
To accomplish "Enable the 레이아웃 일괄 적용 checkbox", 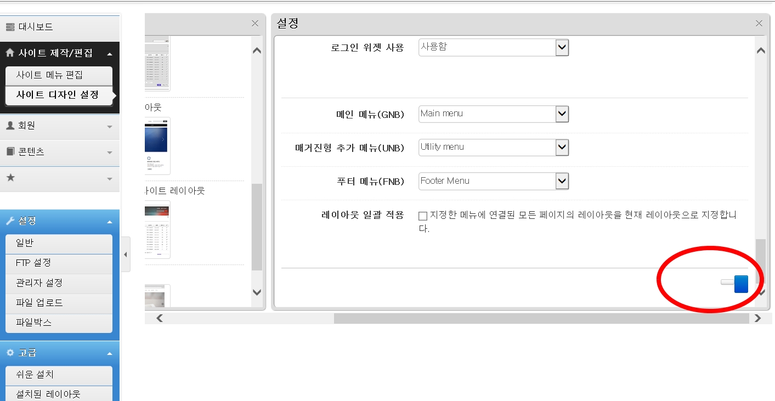I will coord(423,216).
